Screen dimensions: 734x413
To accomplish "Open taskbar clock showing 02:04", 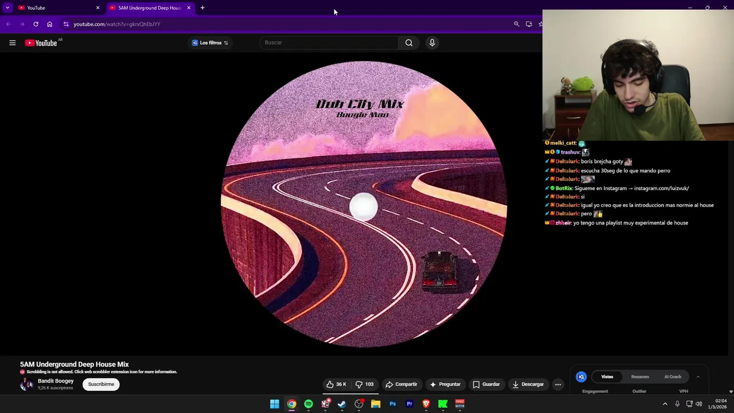I will [717, 404].
